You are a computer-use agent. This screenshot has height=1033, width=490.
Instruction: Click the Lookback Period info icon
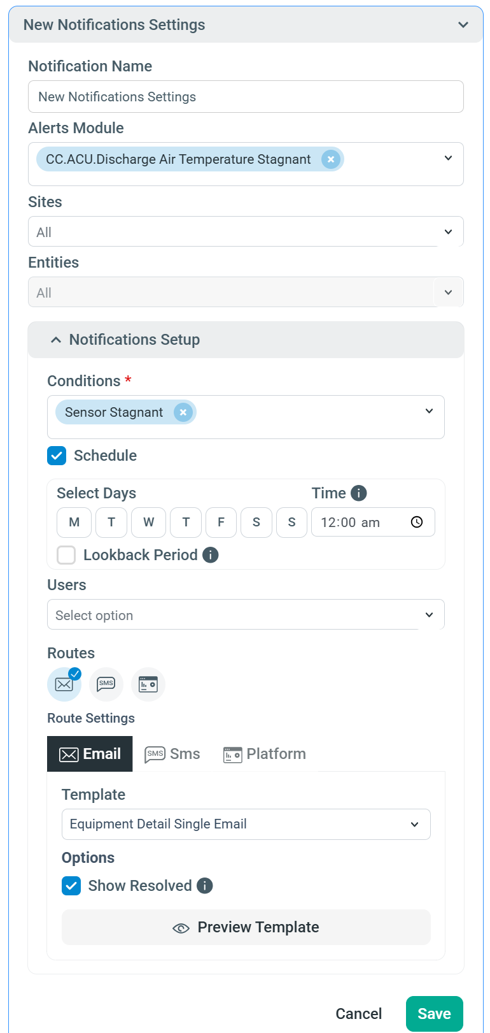[211, 555]
